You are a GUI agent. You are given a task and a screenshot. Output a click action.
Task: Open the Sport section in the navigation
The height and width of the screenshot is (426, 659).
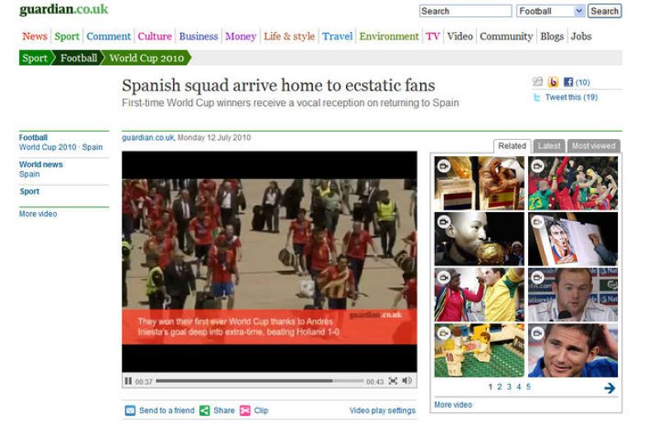tap(67, 36)
